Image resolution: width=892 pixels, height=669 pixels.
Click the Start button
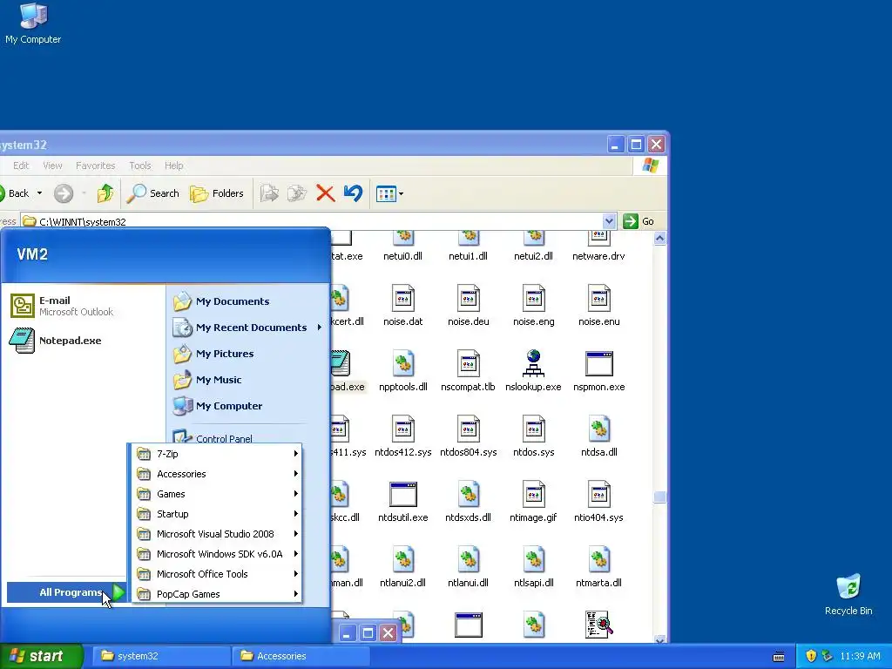click(40, 656)
